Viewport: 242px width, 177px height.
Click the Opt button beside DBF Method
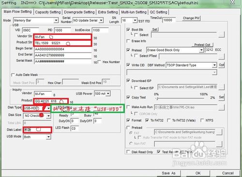221,65
